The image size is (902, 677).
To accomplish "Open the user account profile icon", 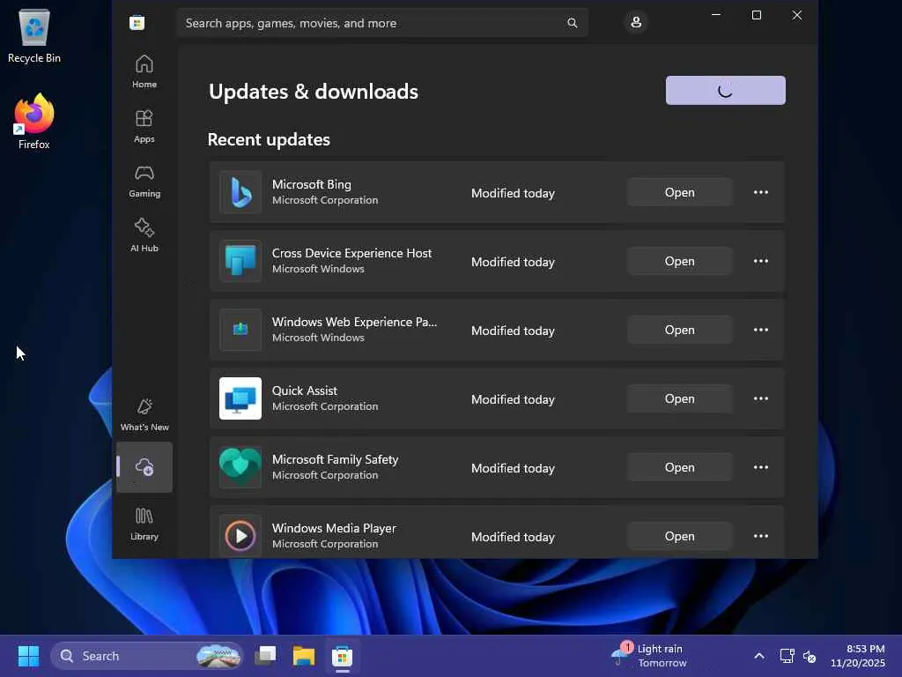I will [636, 22].
